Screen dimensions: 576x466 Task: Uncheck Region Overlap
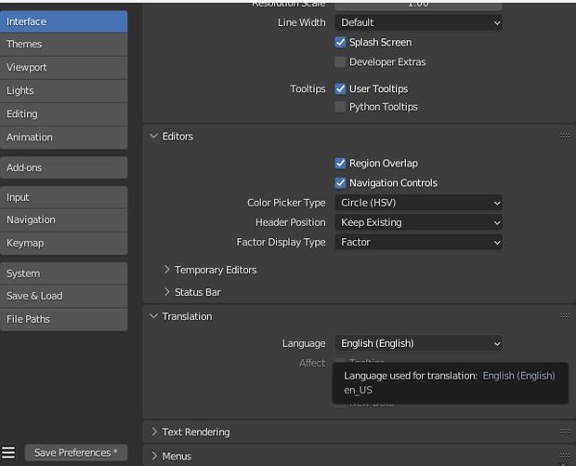click(x=341, y=164)
